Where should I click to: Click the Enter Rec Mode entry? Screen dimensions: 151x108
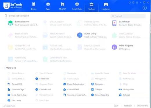(127, 73)
